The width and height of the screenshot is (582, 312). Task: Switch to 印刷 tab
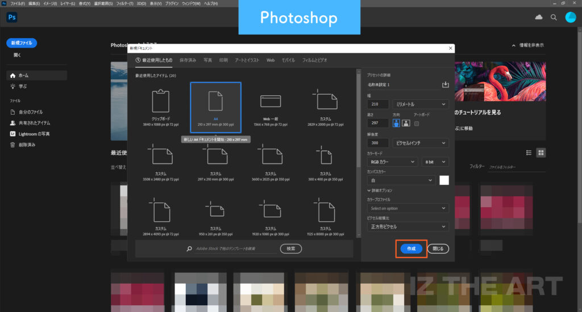coord(223,60)
